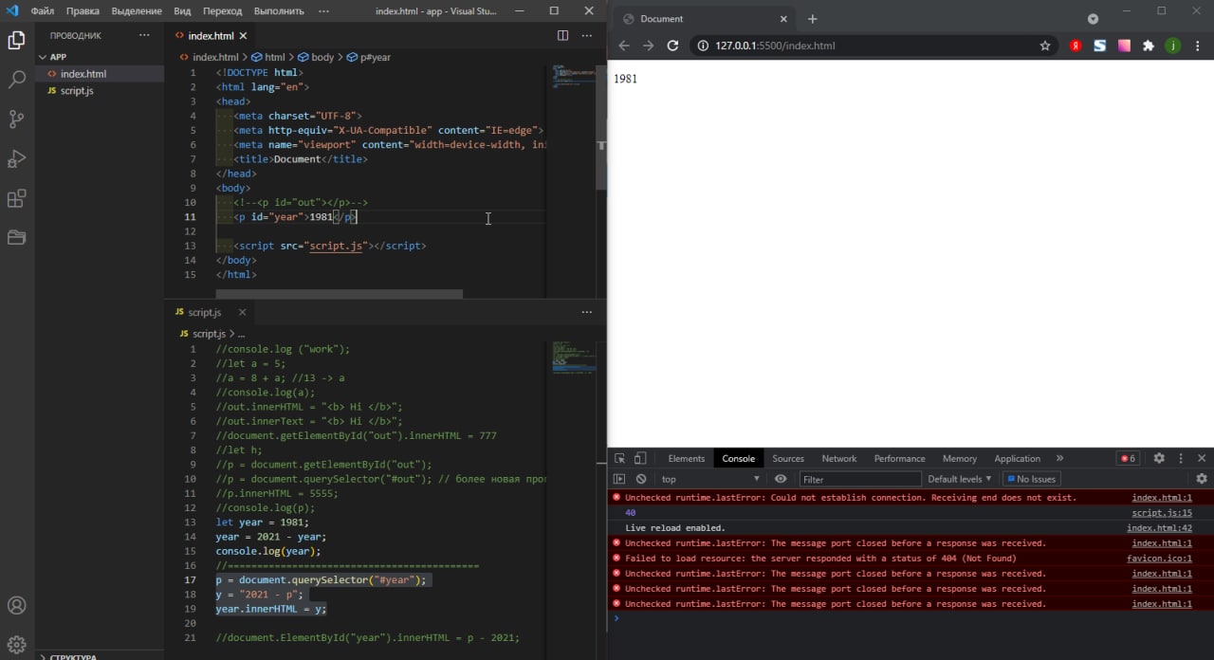1214x660 pixels.
Task: Open the Extensions view
Action: click(x=16, y=198)
